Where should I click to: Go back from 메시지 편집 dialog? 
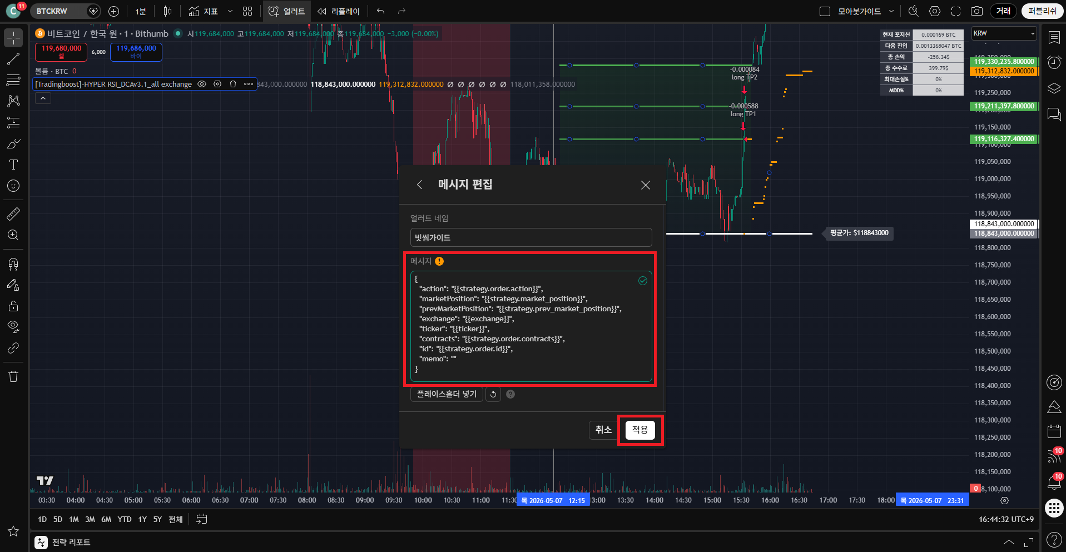pyautogui.click(x=420, y=185)
